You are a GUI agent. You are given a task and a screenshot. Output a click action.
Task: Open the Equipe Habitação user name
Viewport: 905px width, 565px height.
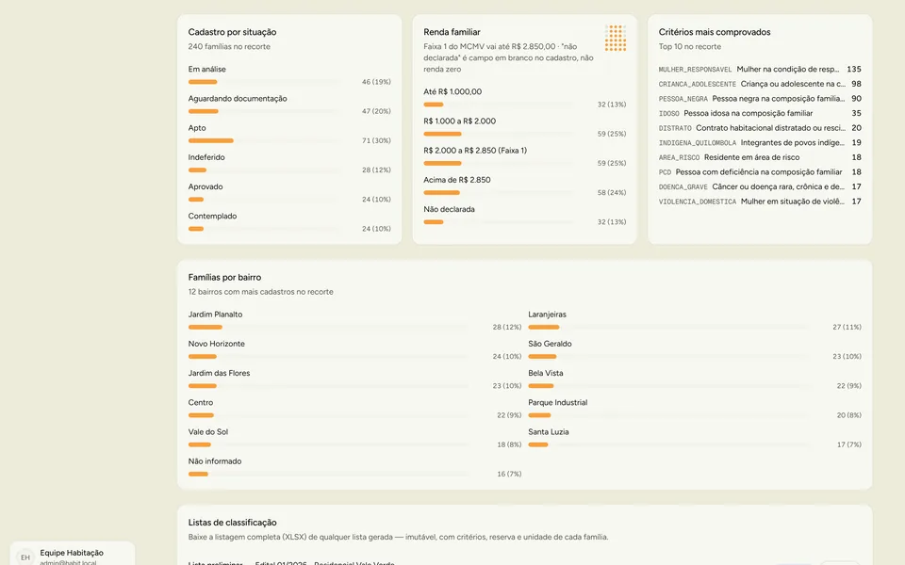pos(72,553)
